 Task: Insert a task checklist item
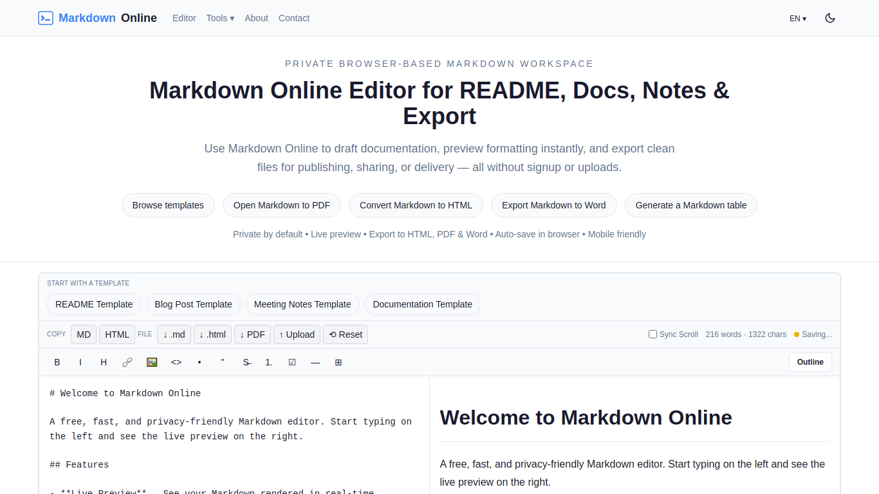pyautogui.click(x=292, y=362)
